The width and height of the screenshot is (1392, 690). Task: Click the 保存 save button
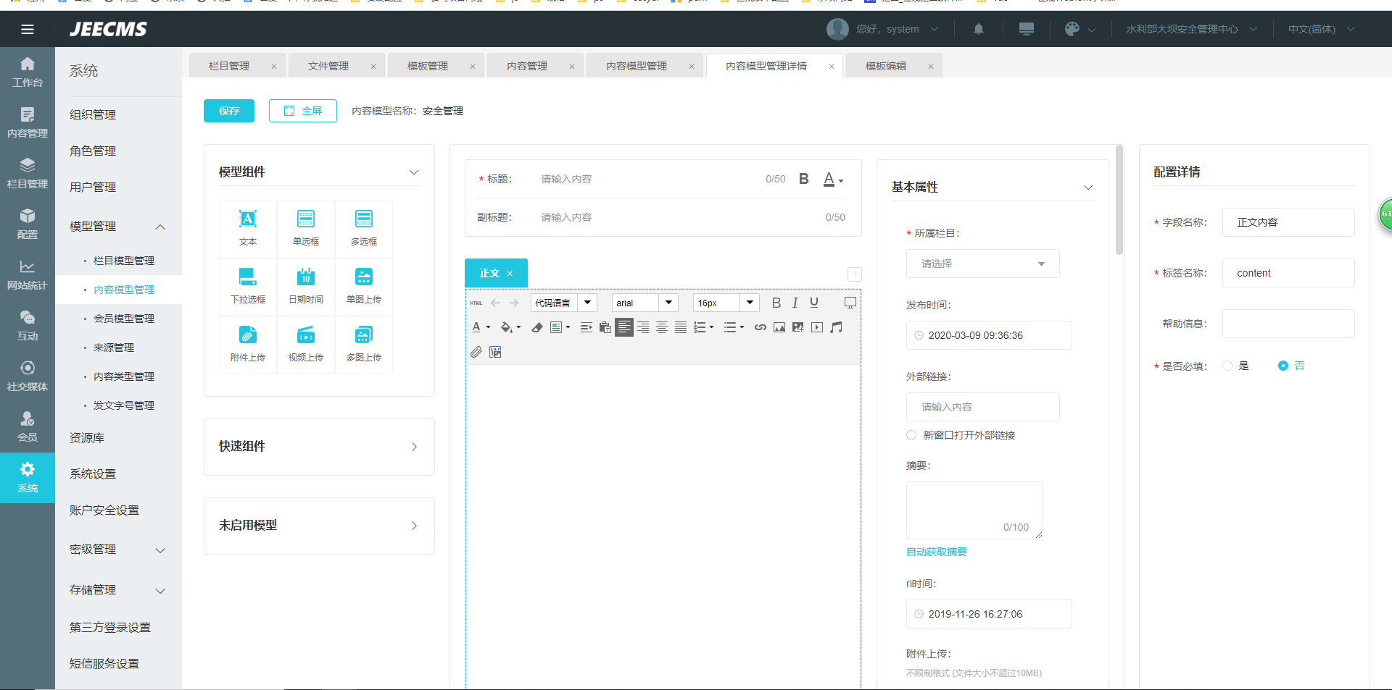coord(229,111)
